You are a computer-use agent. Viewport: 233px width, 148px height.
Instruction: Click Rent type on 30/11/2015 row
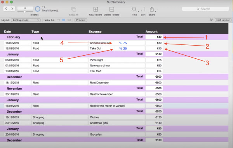click(59, 94)
